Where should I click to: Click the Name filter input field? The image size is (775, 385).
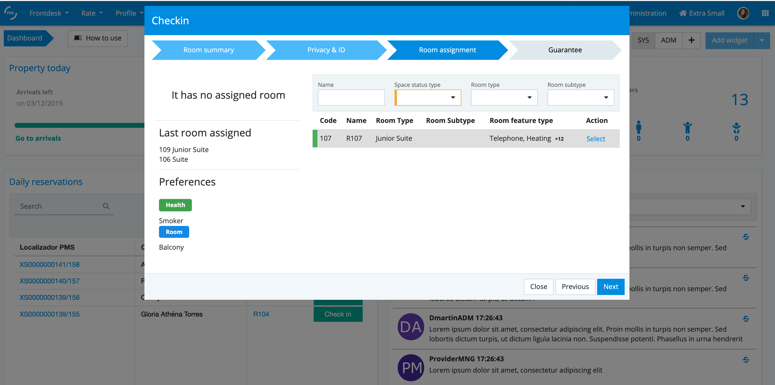(x=351, y=97)
